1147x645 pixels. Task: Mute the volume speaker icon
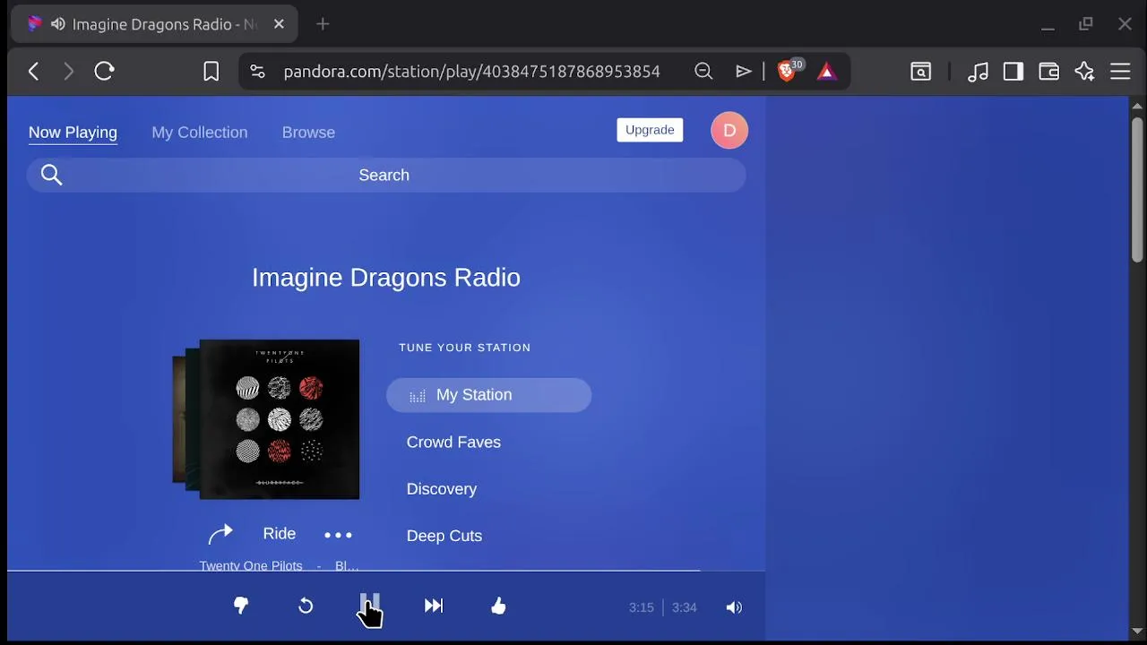point(735,607)
